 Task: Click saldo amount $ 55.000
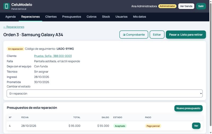pos(103,126)
